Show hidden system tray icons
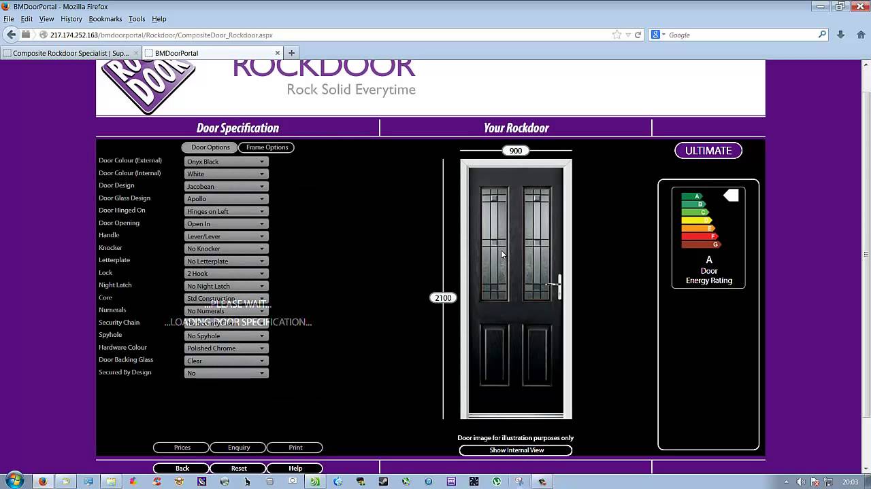This screenshot has height=489, width=871. click(x=787, y=482)
